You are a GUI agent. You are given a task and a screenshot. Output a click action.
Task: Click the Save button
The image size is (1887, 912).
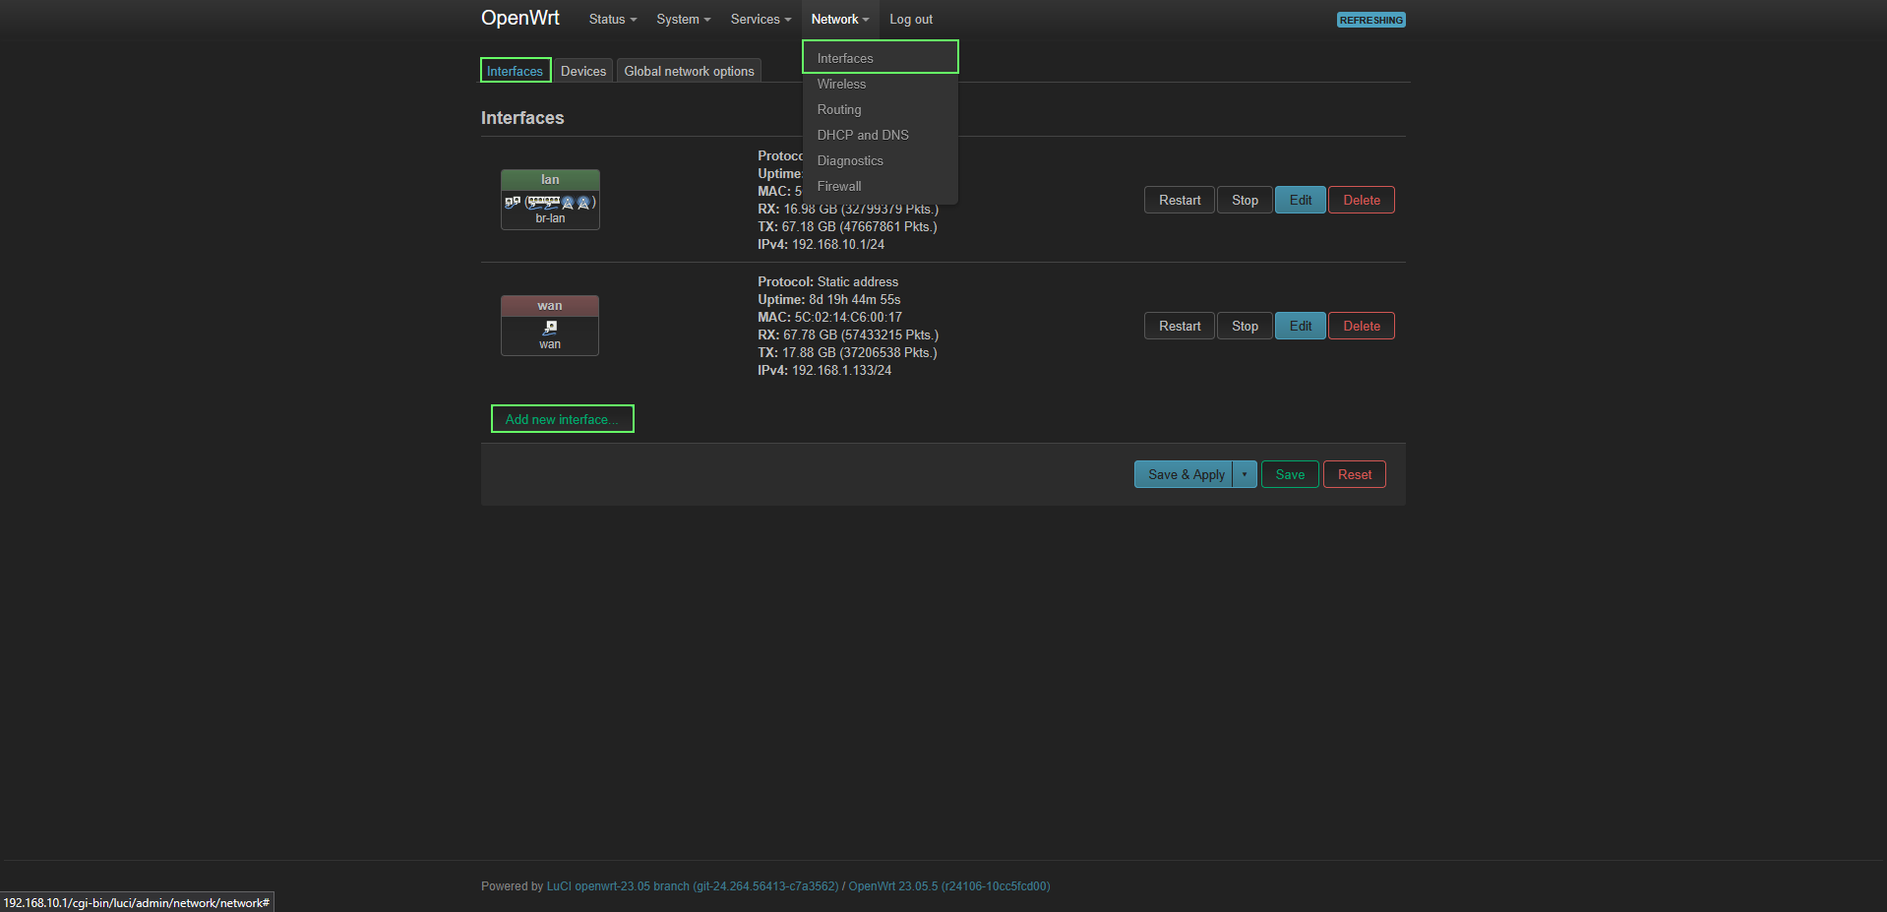(1290, 474)
